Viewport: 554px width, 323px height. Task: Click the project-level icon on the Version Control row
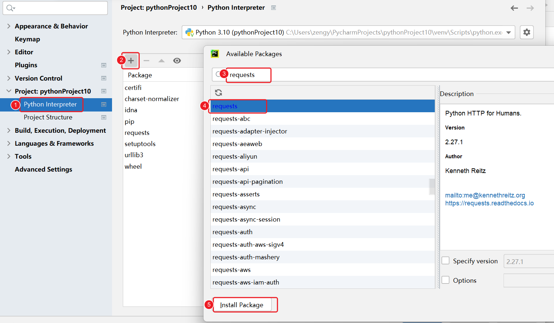104,78
